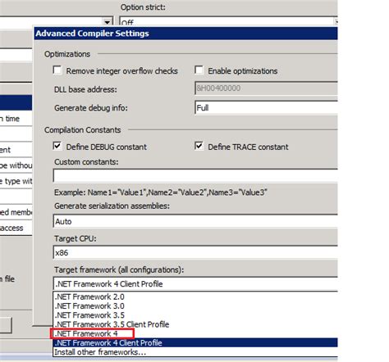Select highlighted .NET Framework 4 Client Profile item
The height and width of the screenshot is (362, 389).
(195, 343)
